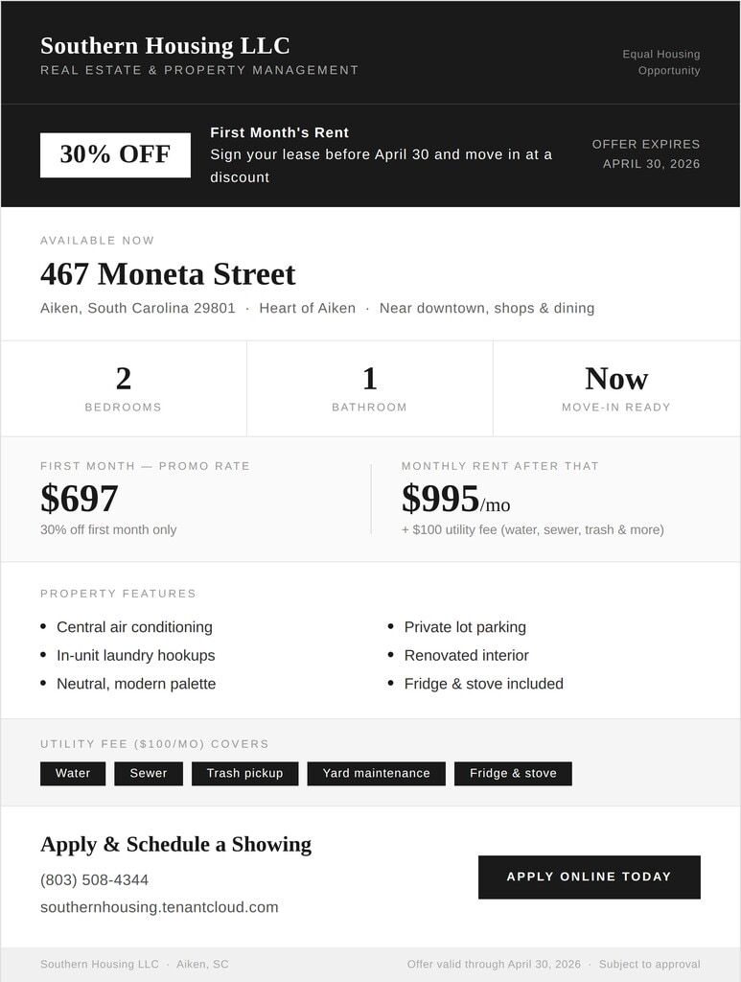Screen dimensions: 741x982
Task: Click the phone number (803) 508-4344
Action: click(94, 879)
